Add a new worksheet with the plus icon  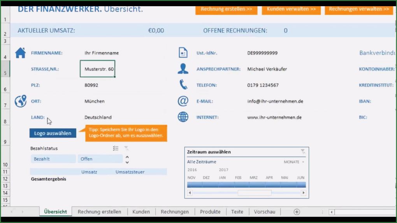[297, 212]
